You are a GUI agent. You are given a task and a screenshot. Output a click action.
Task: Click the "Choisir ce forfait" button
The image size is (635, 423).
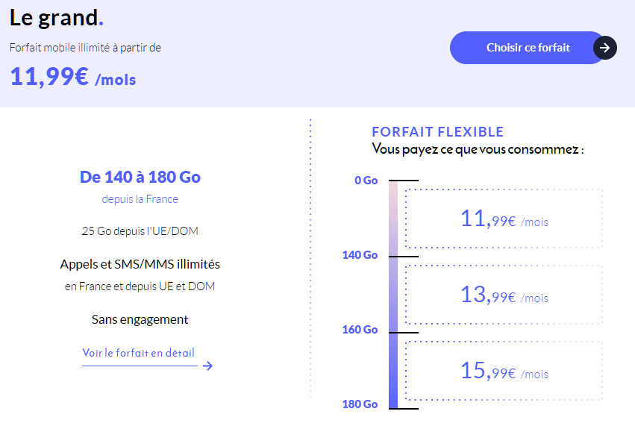coord(528,48)
